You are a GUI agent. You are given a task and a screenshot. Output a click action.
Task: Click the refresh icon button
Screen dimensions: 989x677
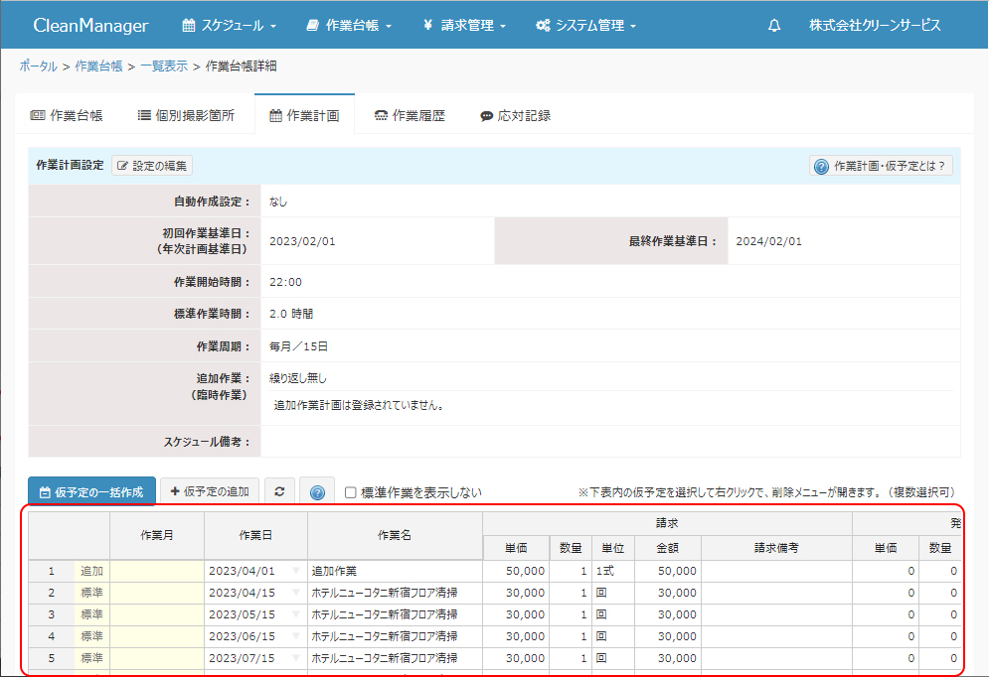point(279,491)
